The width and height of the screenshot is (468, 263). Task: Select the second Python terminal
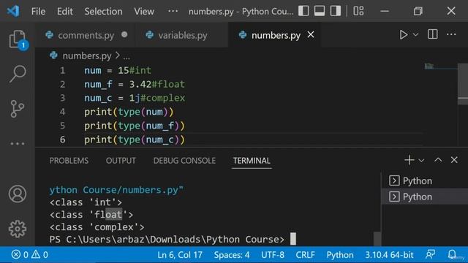[x=424, y=197]
